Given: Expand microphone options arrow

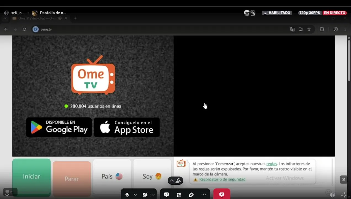Looking at the screenshot, I should 135,195.
